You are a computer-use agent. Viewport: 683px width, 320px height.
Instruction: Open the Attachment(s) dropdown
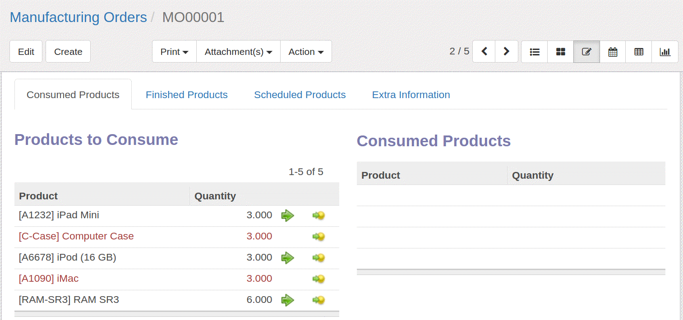[x=239, y=52]
